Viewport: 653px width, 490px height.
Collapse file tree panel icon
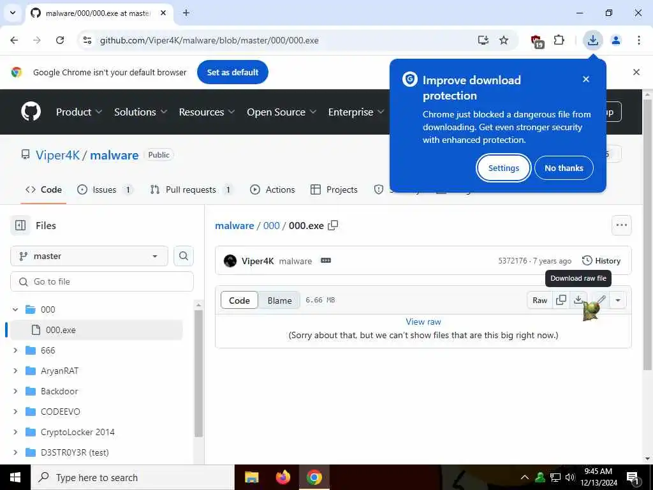[x=20, y=225]
